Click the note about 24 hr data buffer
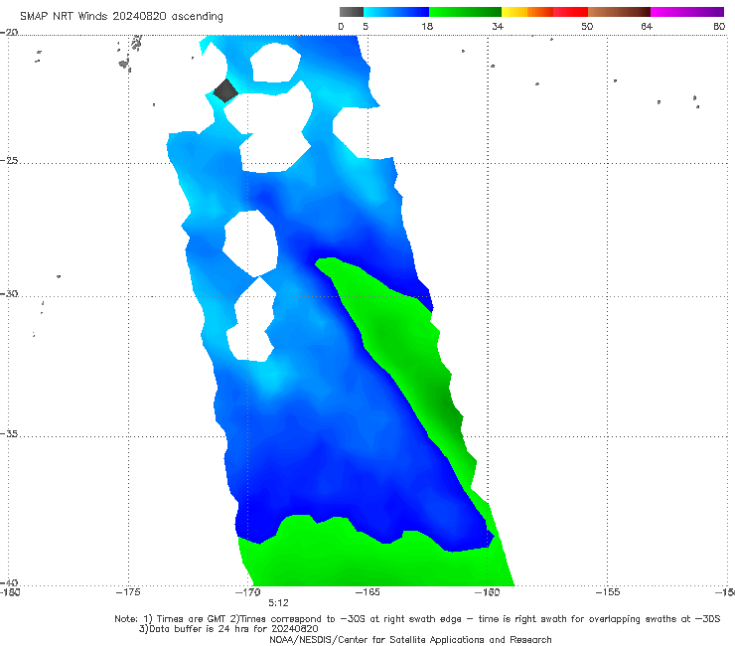The image size is (735, 646). click(228, 629)
